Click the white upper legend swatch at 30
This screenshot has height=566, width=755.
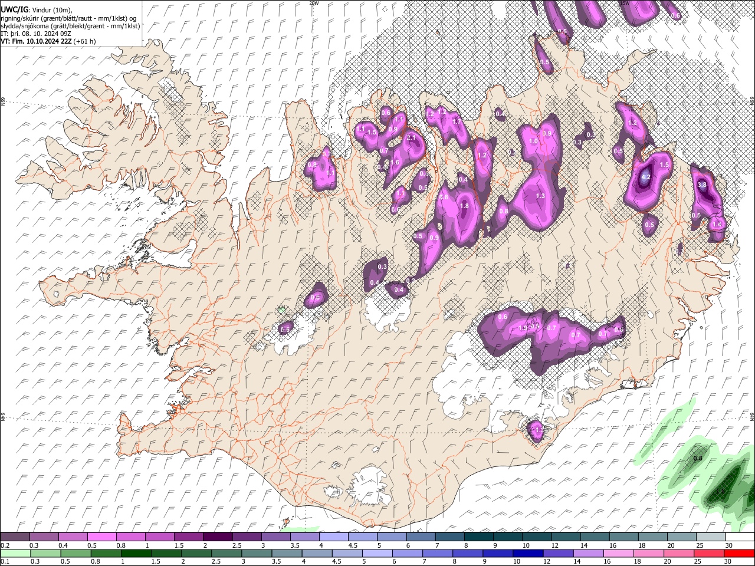[739, 537]
